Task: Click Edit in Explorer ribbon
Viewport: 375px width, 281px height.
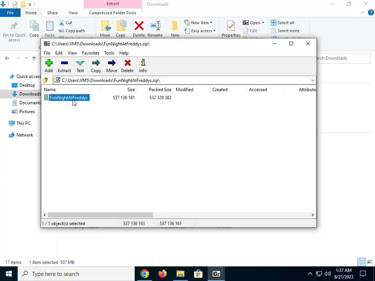Action: click(x=250, y=31)
